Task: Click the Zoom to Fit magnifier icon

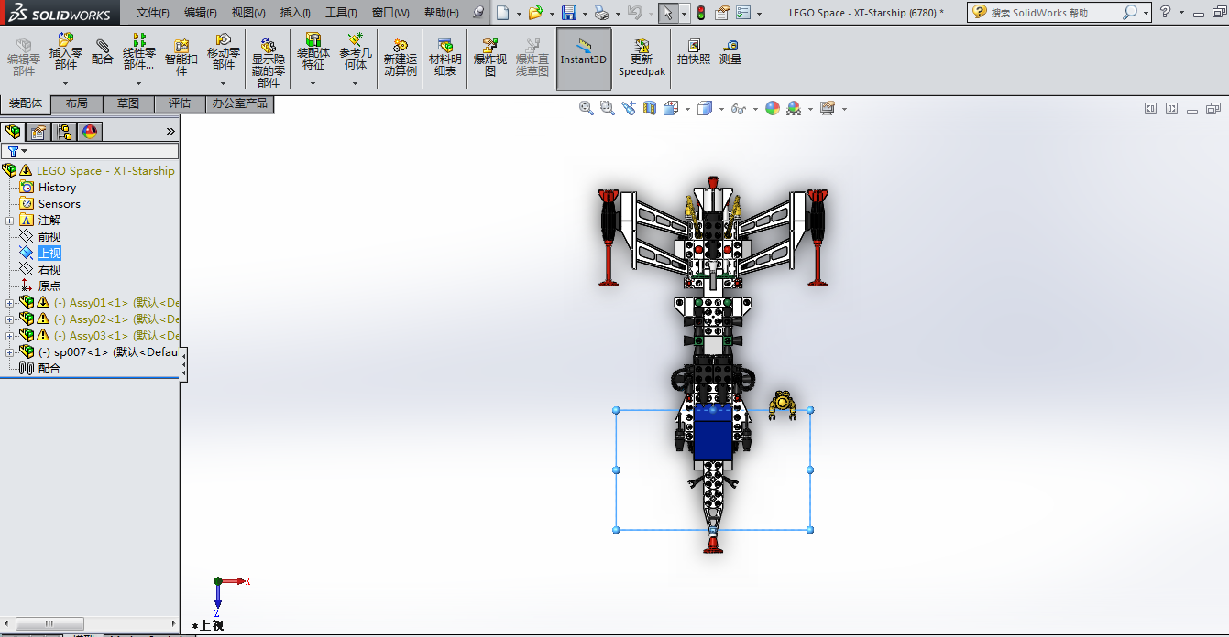Action: click(x=587, y=108)
